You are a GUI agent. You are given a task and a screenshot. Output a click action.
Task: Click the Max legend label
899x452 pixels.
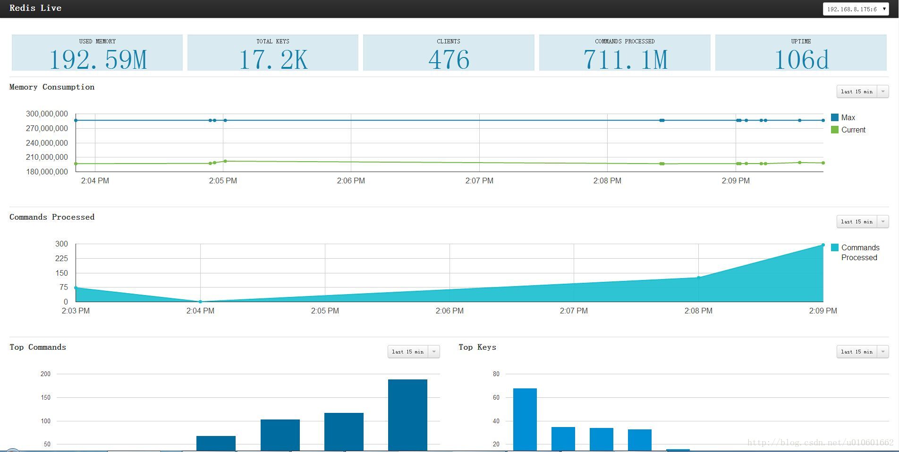pyautogui.click(x=848, y=117)
